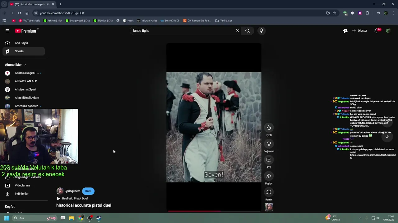The height and width of the screenshot is (223, 398).
Task: Open Yeni klasör bookmarks folder
Action: (x=224, y=21)
